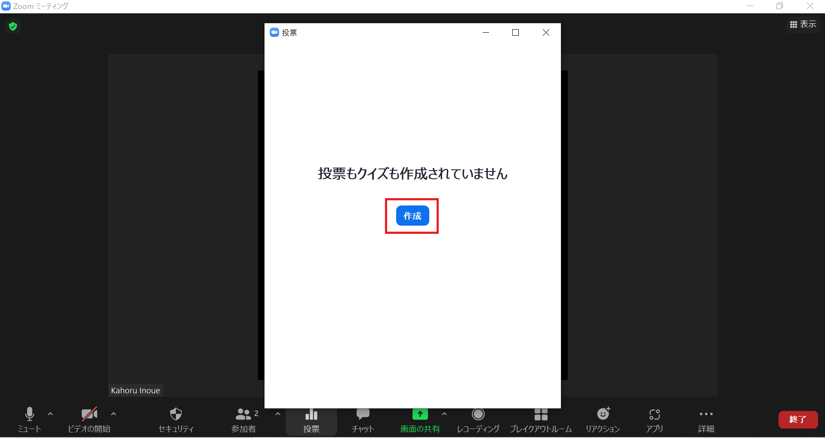Viewport: 825px width, 438px height.
Task: Start recording with レコーディング
Action: pos(478,419)
